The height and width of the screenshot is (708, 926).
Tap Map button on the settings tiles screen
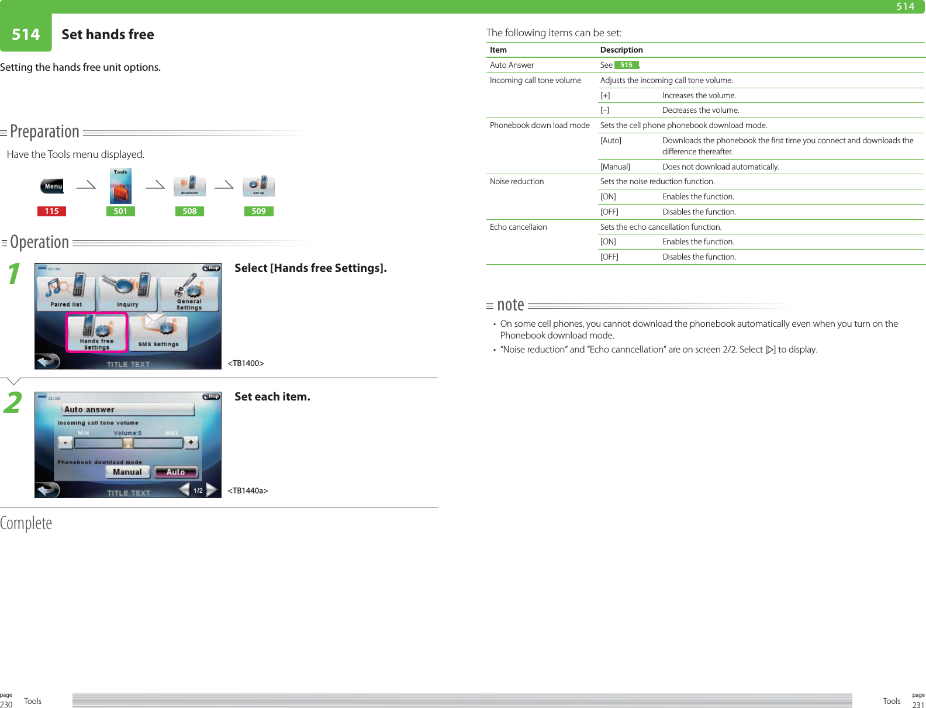(x=211, y=268)
